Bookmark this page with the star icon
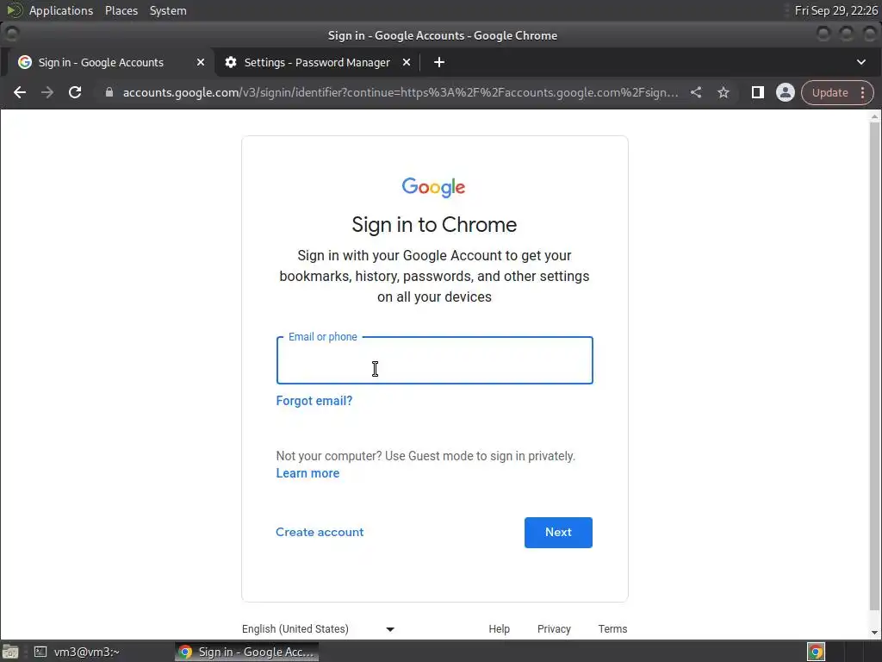This screenshot has width=882, height=662. coord(724,92)
